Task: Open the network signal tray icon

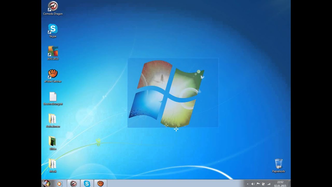Action: (x=269, y=184)
